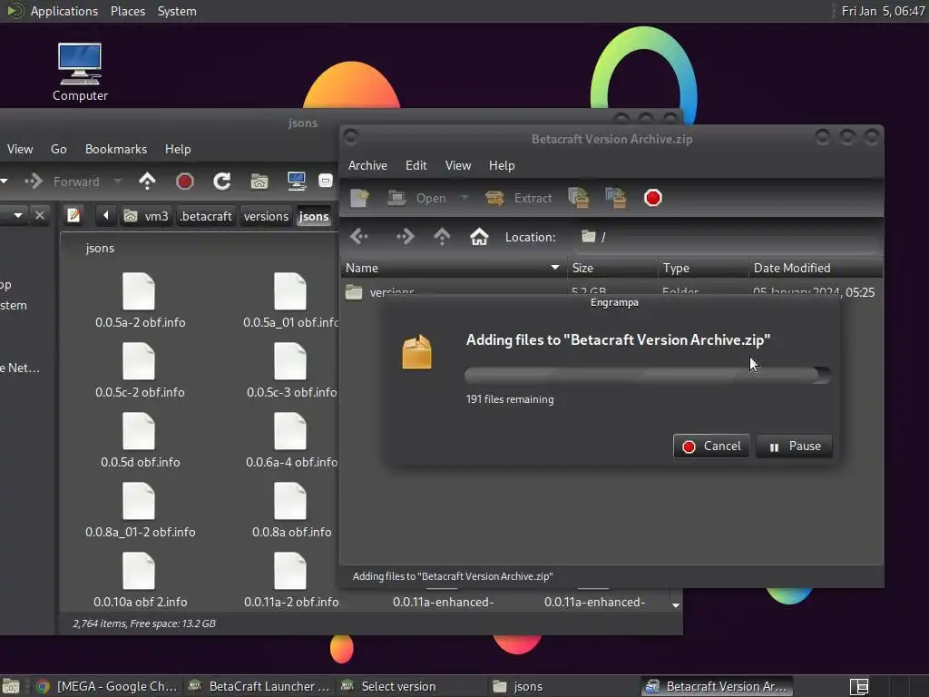Expand the Open recent dropdown arrow
Image resolution: width=929 pixels, height=697 pixels.
(x=464, y=198)
